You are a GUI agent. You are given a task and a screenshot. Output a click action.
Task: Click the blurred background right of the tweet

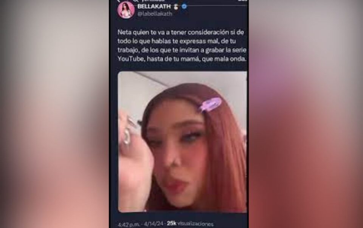point(306,114)
